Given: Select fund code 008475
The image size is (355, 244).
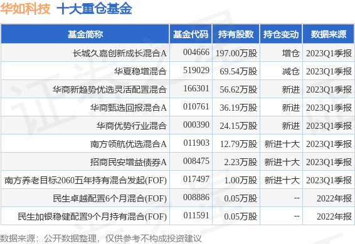Looking at the screenshot, I should tap(196, 161).
